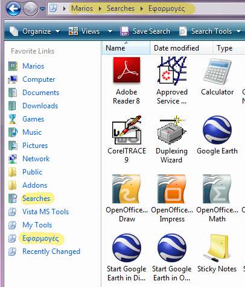Open Computer in Favorite Links
The height and width of the screenshot is (287, 245).
click(39, 79)
